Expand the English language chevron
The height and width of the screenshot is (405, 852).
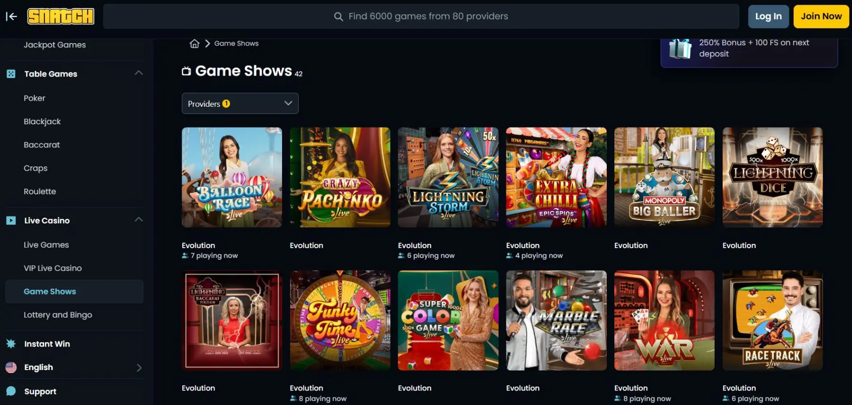(139, 368)
